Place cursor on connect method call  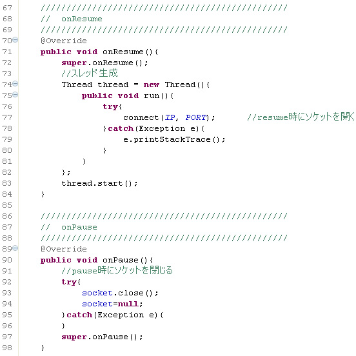click(x=141, y=117)
